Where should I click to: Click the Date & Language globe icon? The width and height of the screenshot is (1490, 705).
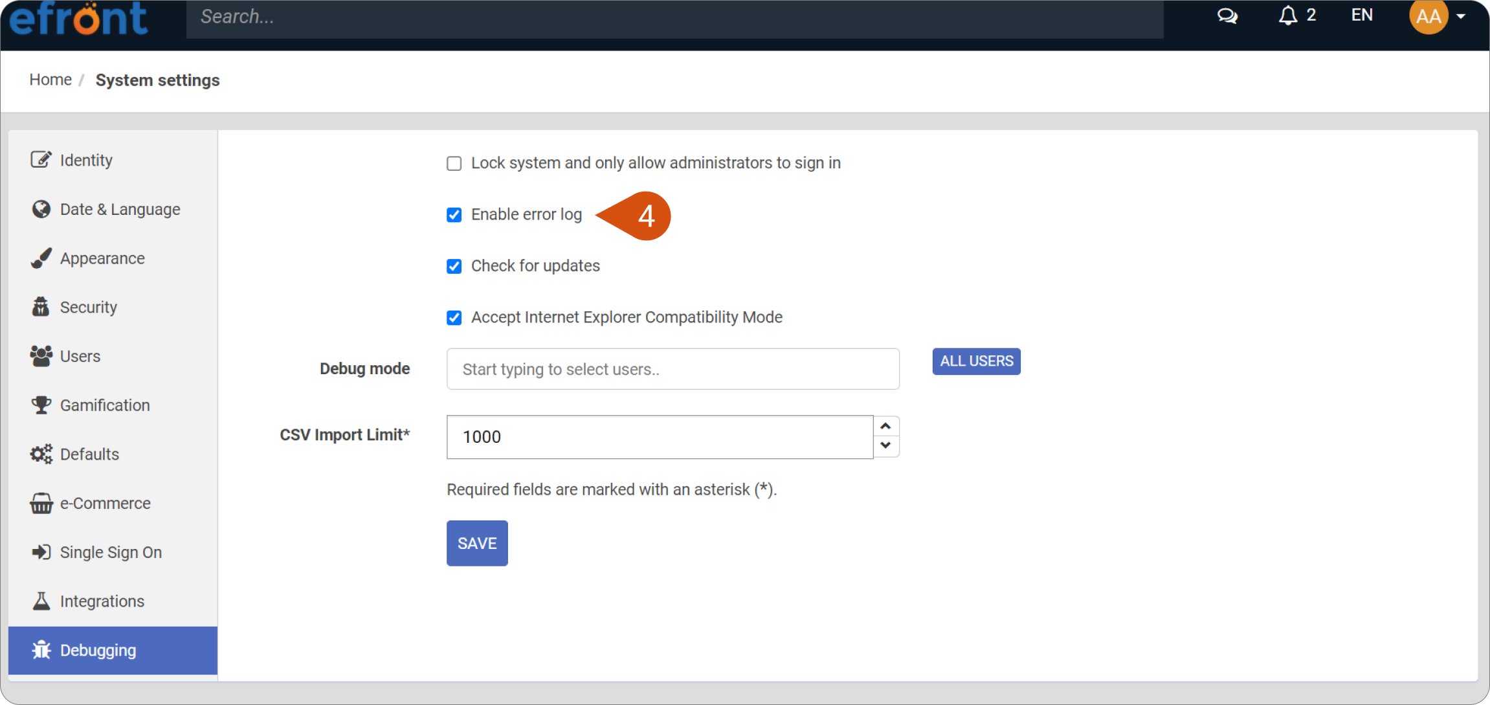(x=41, y=209)
